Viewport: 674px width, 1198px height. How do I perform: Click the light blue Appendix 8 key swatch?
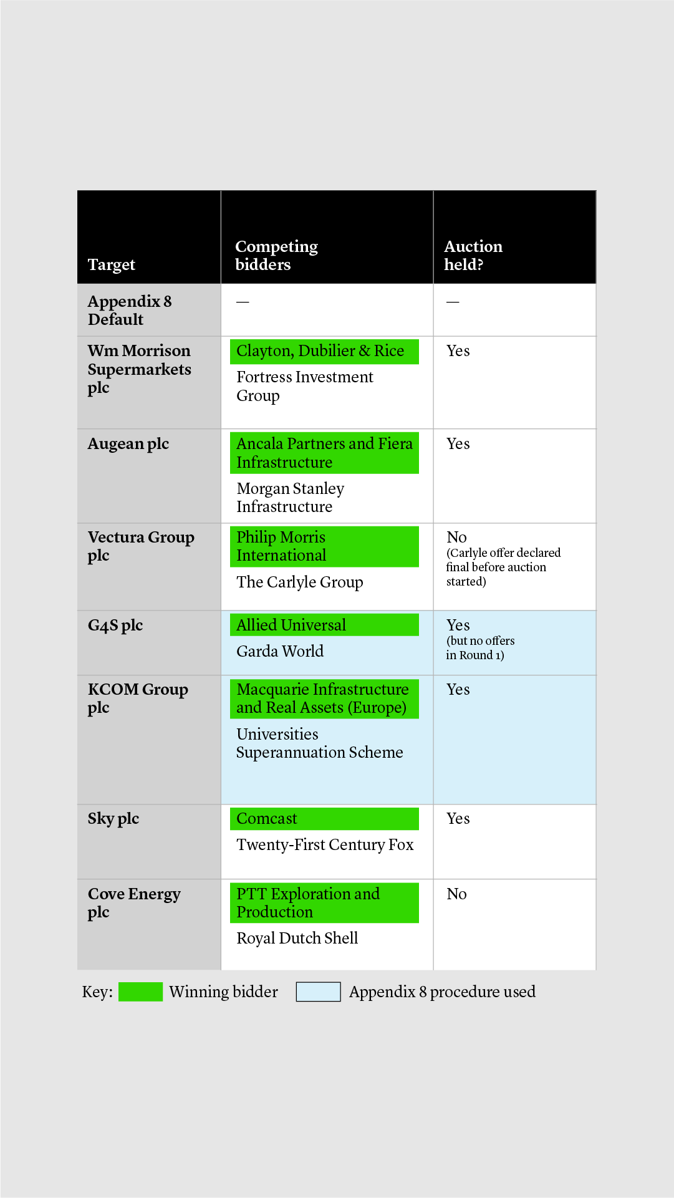(318, 992)
